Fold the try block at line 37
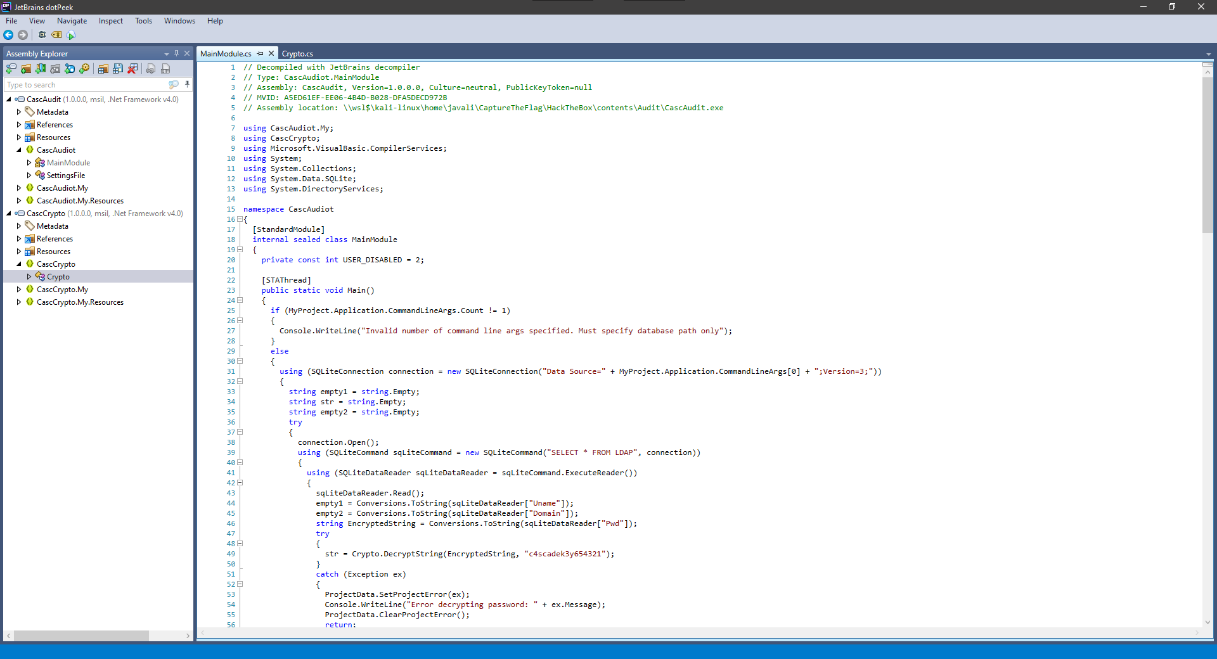The image size is (1217, 659). point(240,432)
